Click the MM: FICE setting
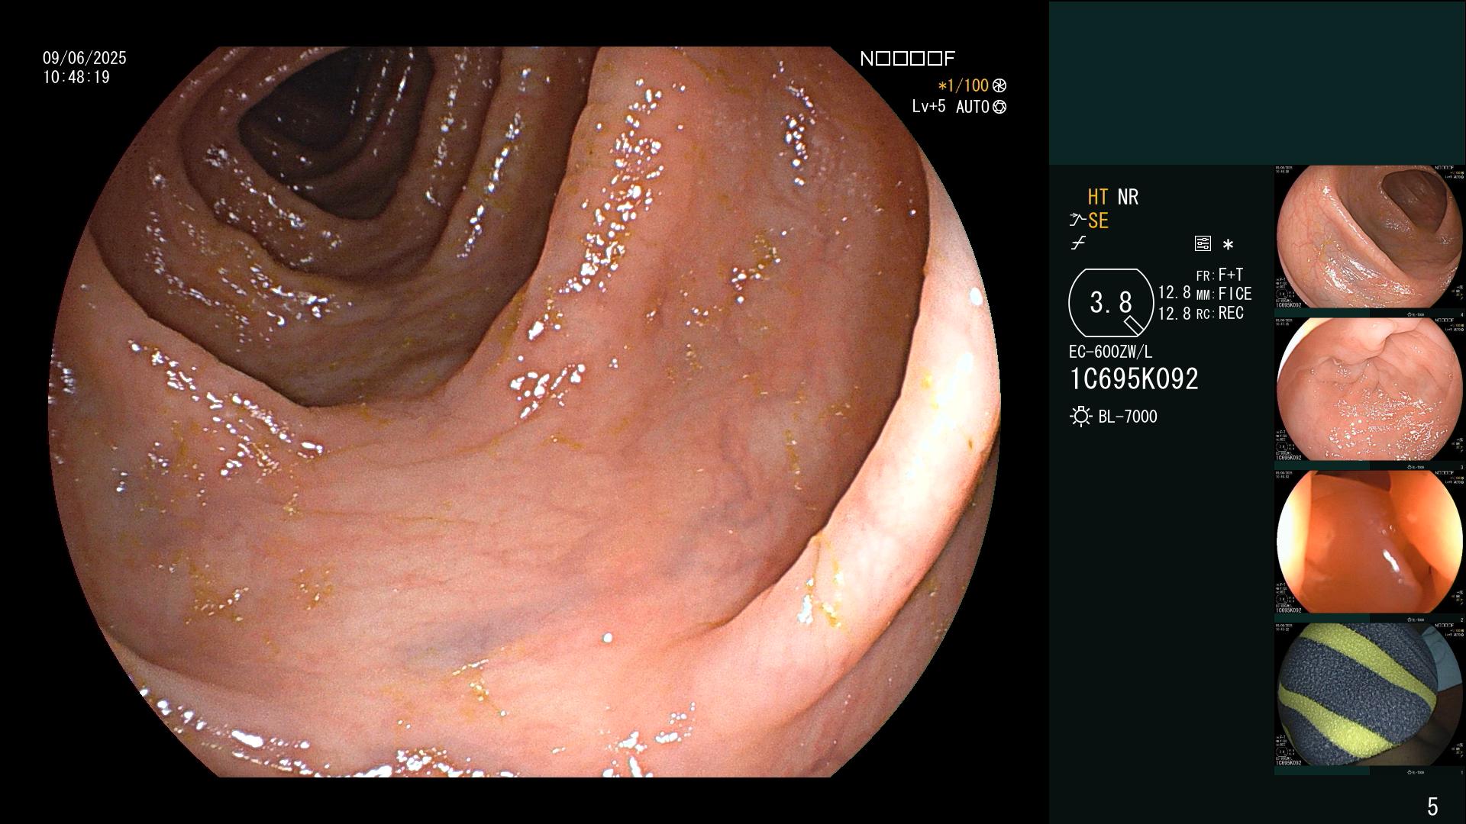This screenshot has height=824, width=1466. (1224, 294)
